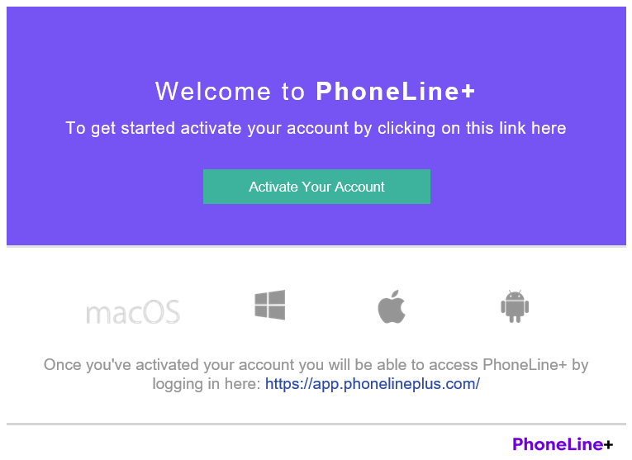Select the Android robot icon
632x460 pixels.
tap(514, 306)
